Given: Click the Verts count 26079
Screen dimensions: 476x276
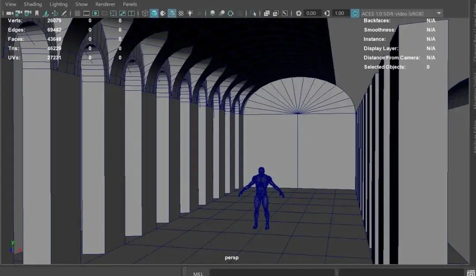Looking at the screenshot, I should [54, 21].
